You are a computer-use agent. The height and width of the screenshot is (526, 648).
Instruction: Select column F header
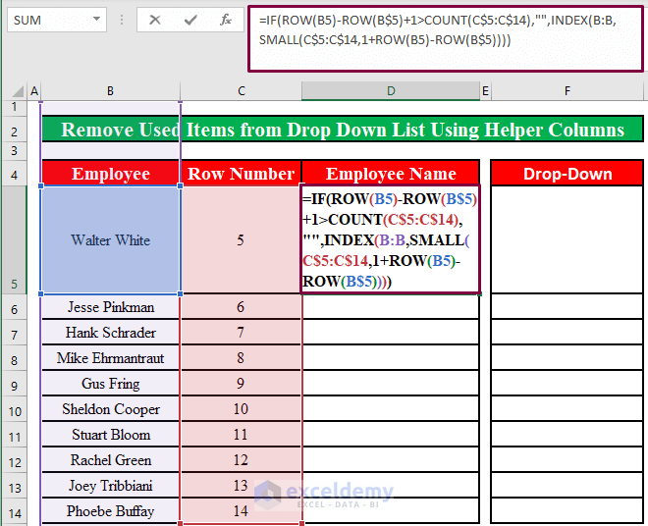tap(567, 91)
